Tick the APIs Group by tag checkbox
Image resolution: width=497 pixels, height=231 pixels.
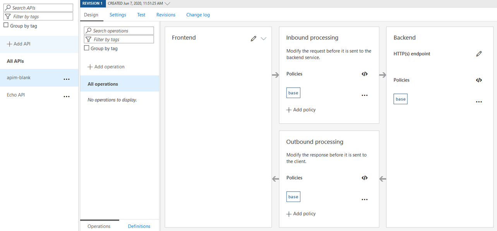point(6,25)
